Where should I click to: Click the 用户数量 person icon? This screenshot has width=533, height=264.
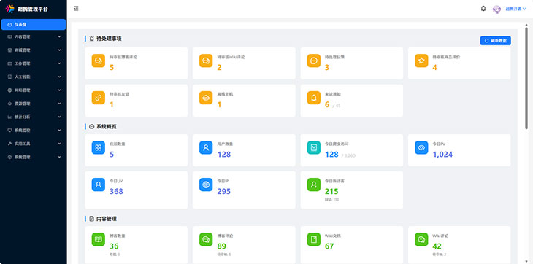point(206,147)
